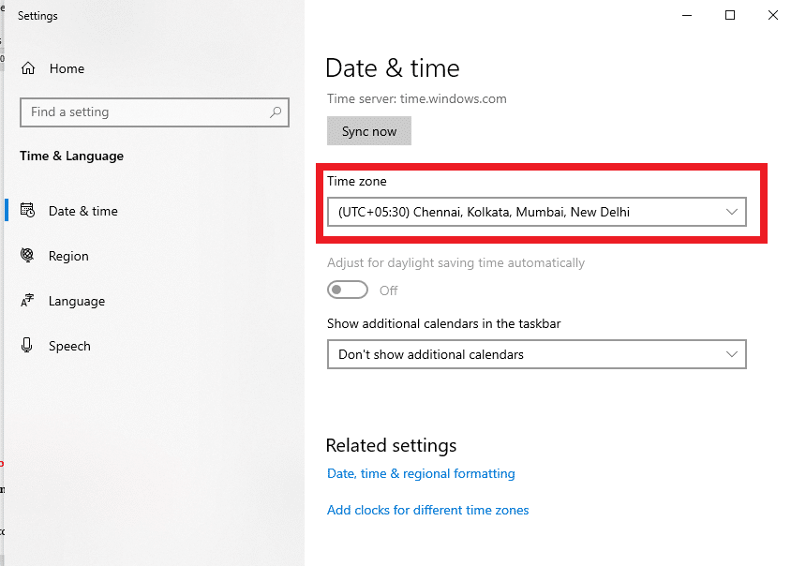Click the Date & time clock icon
791x566 pixels.
[x=28, y=211]
